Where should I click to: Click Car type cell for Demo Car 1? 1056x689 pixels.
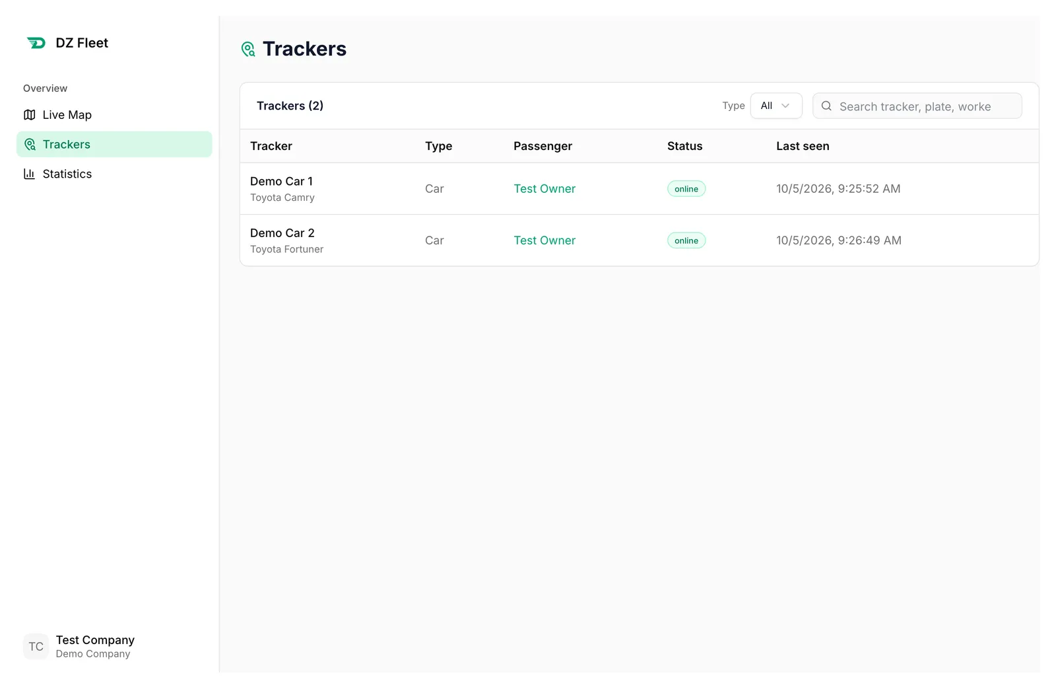pos(434,189)
